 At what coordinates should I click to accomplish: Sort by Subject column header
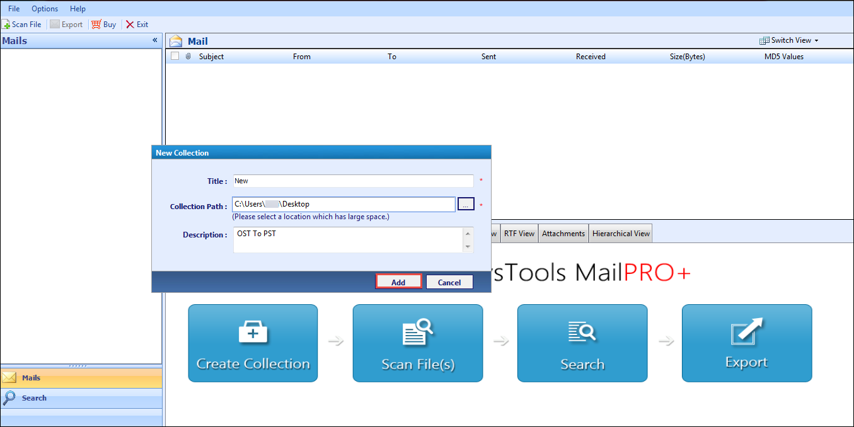[x=211, y=57]
